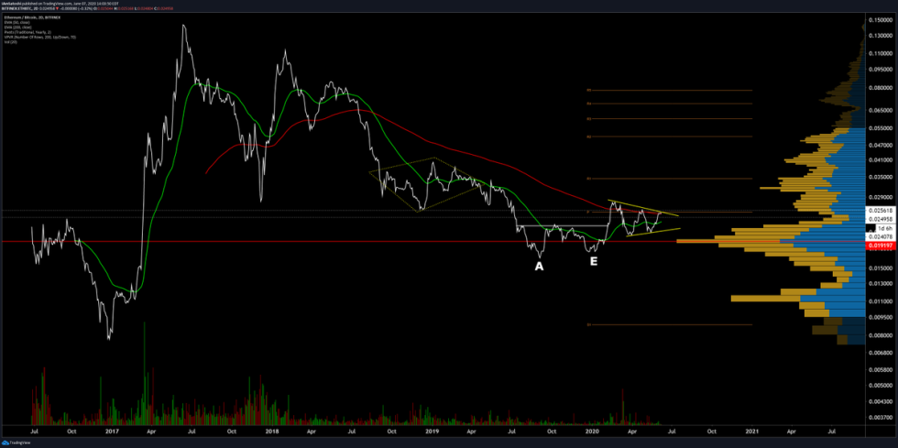
Task: Click the 2017 label on time axis
Action: click(112, 429)
